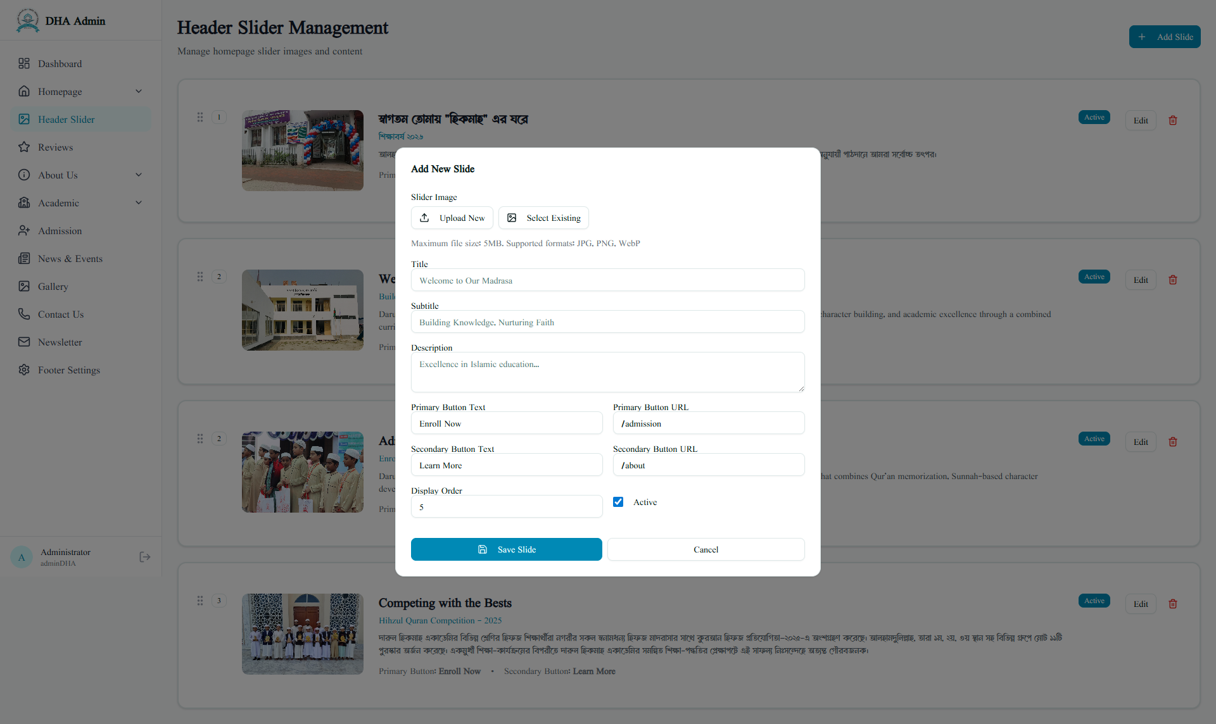Open Admission in the sidebar
This screenshot has height=724, width=1216.
[x=80, y=230]
